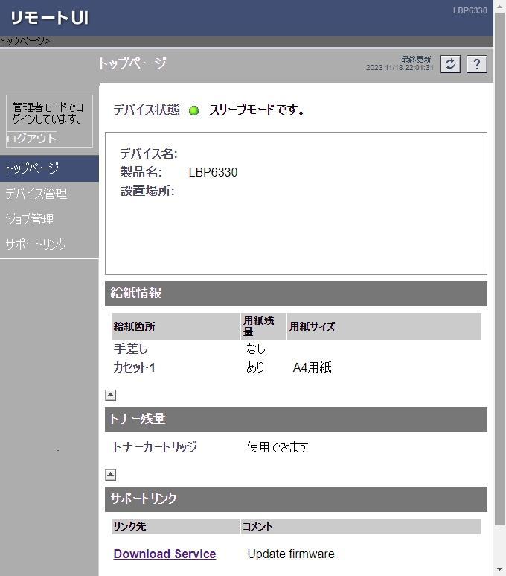Click the scrollbar up arrow

click(x=500, y=7)
